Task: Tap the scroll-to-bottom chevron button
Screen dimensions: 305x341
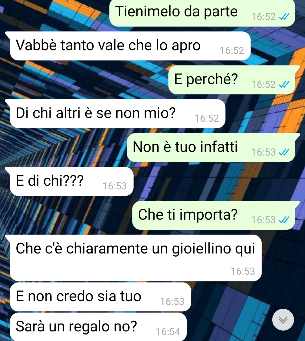Action: [283, 320]
